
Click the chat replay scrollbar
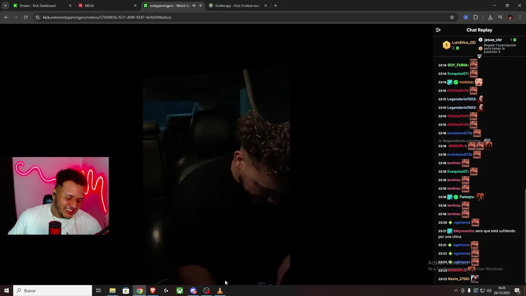click(x=525, y=236)
